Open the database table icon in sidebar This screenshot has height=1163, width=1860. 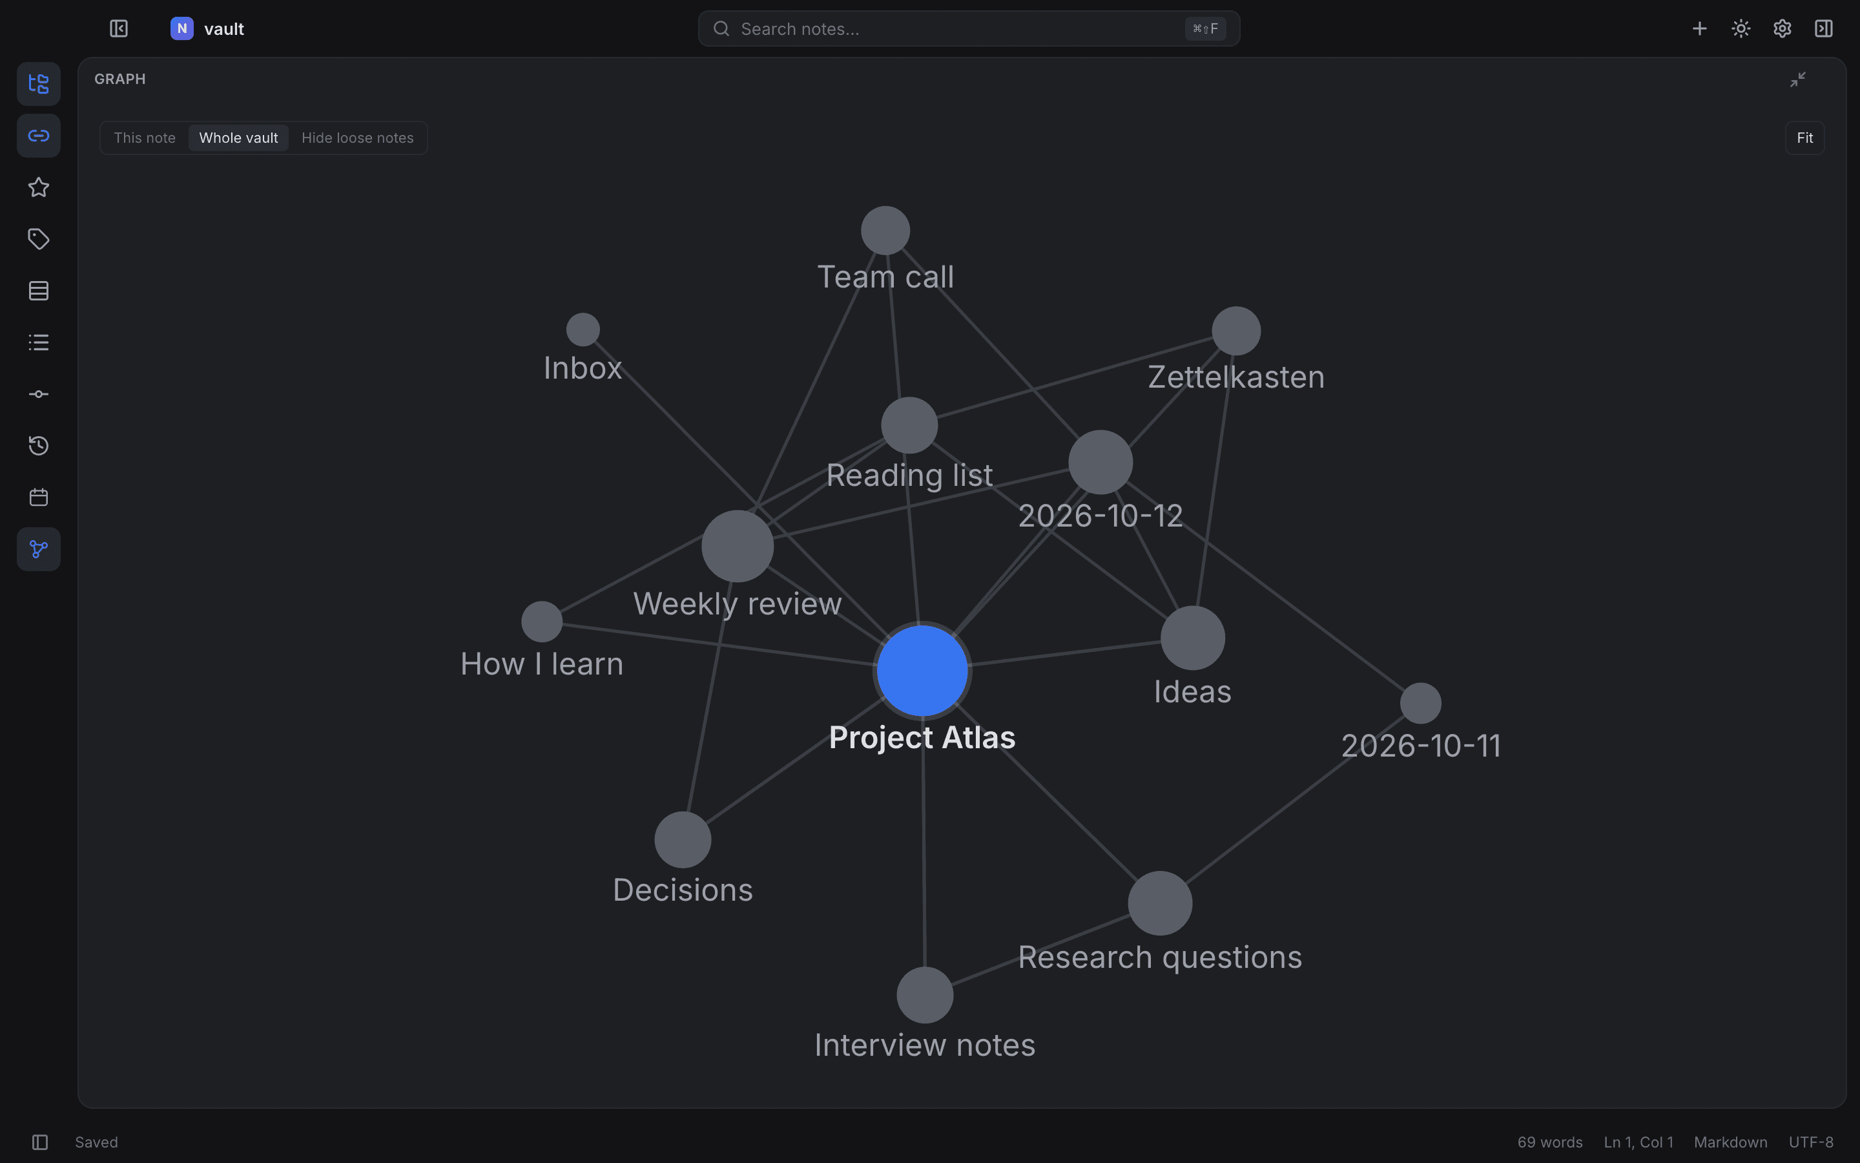pyautogui.click(x=39, y=291)
